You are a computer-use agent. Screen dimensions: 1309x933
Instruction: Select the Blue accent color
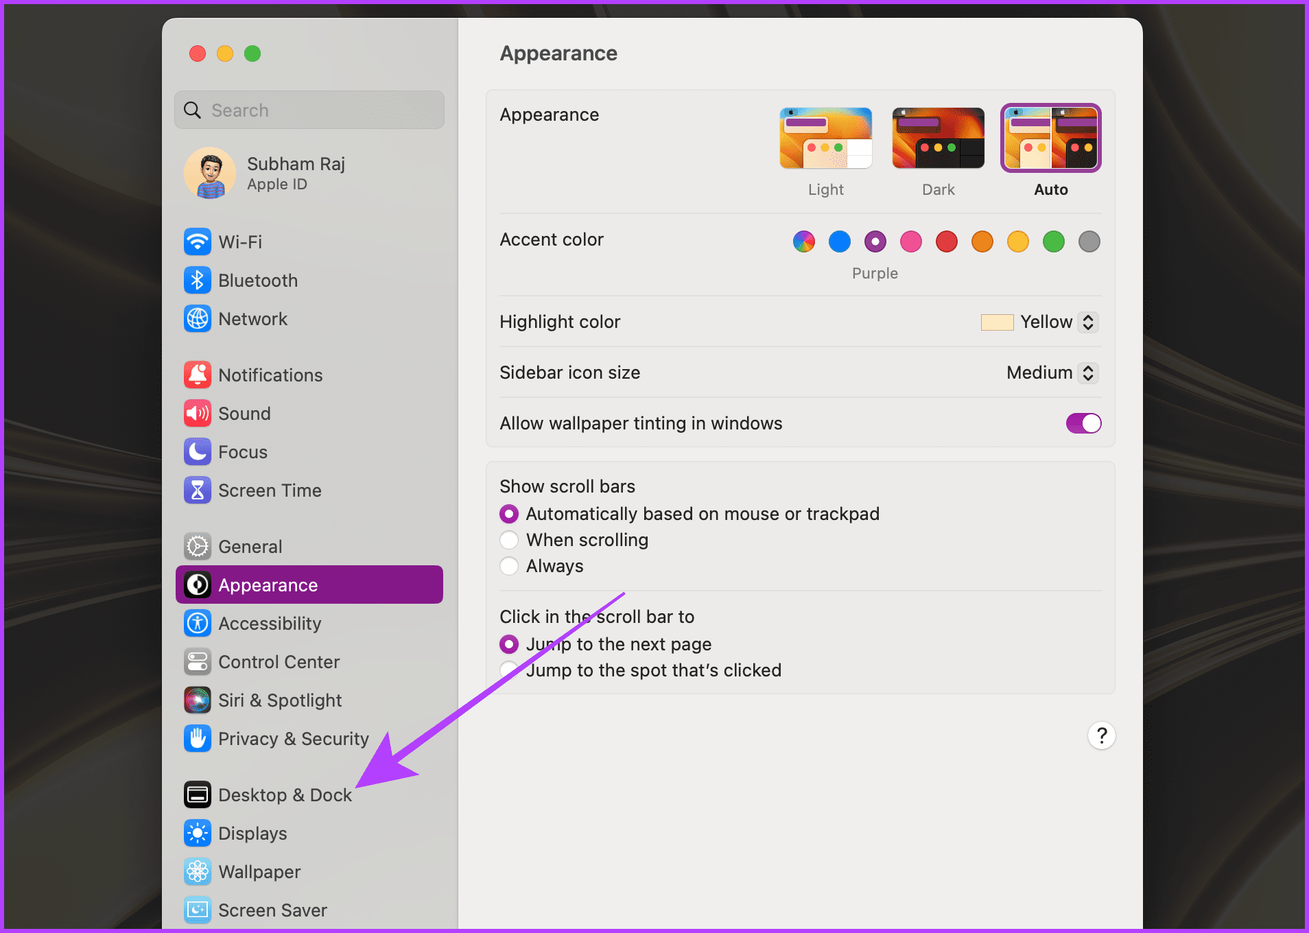[x=839, y=241]
